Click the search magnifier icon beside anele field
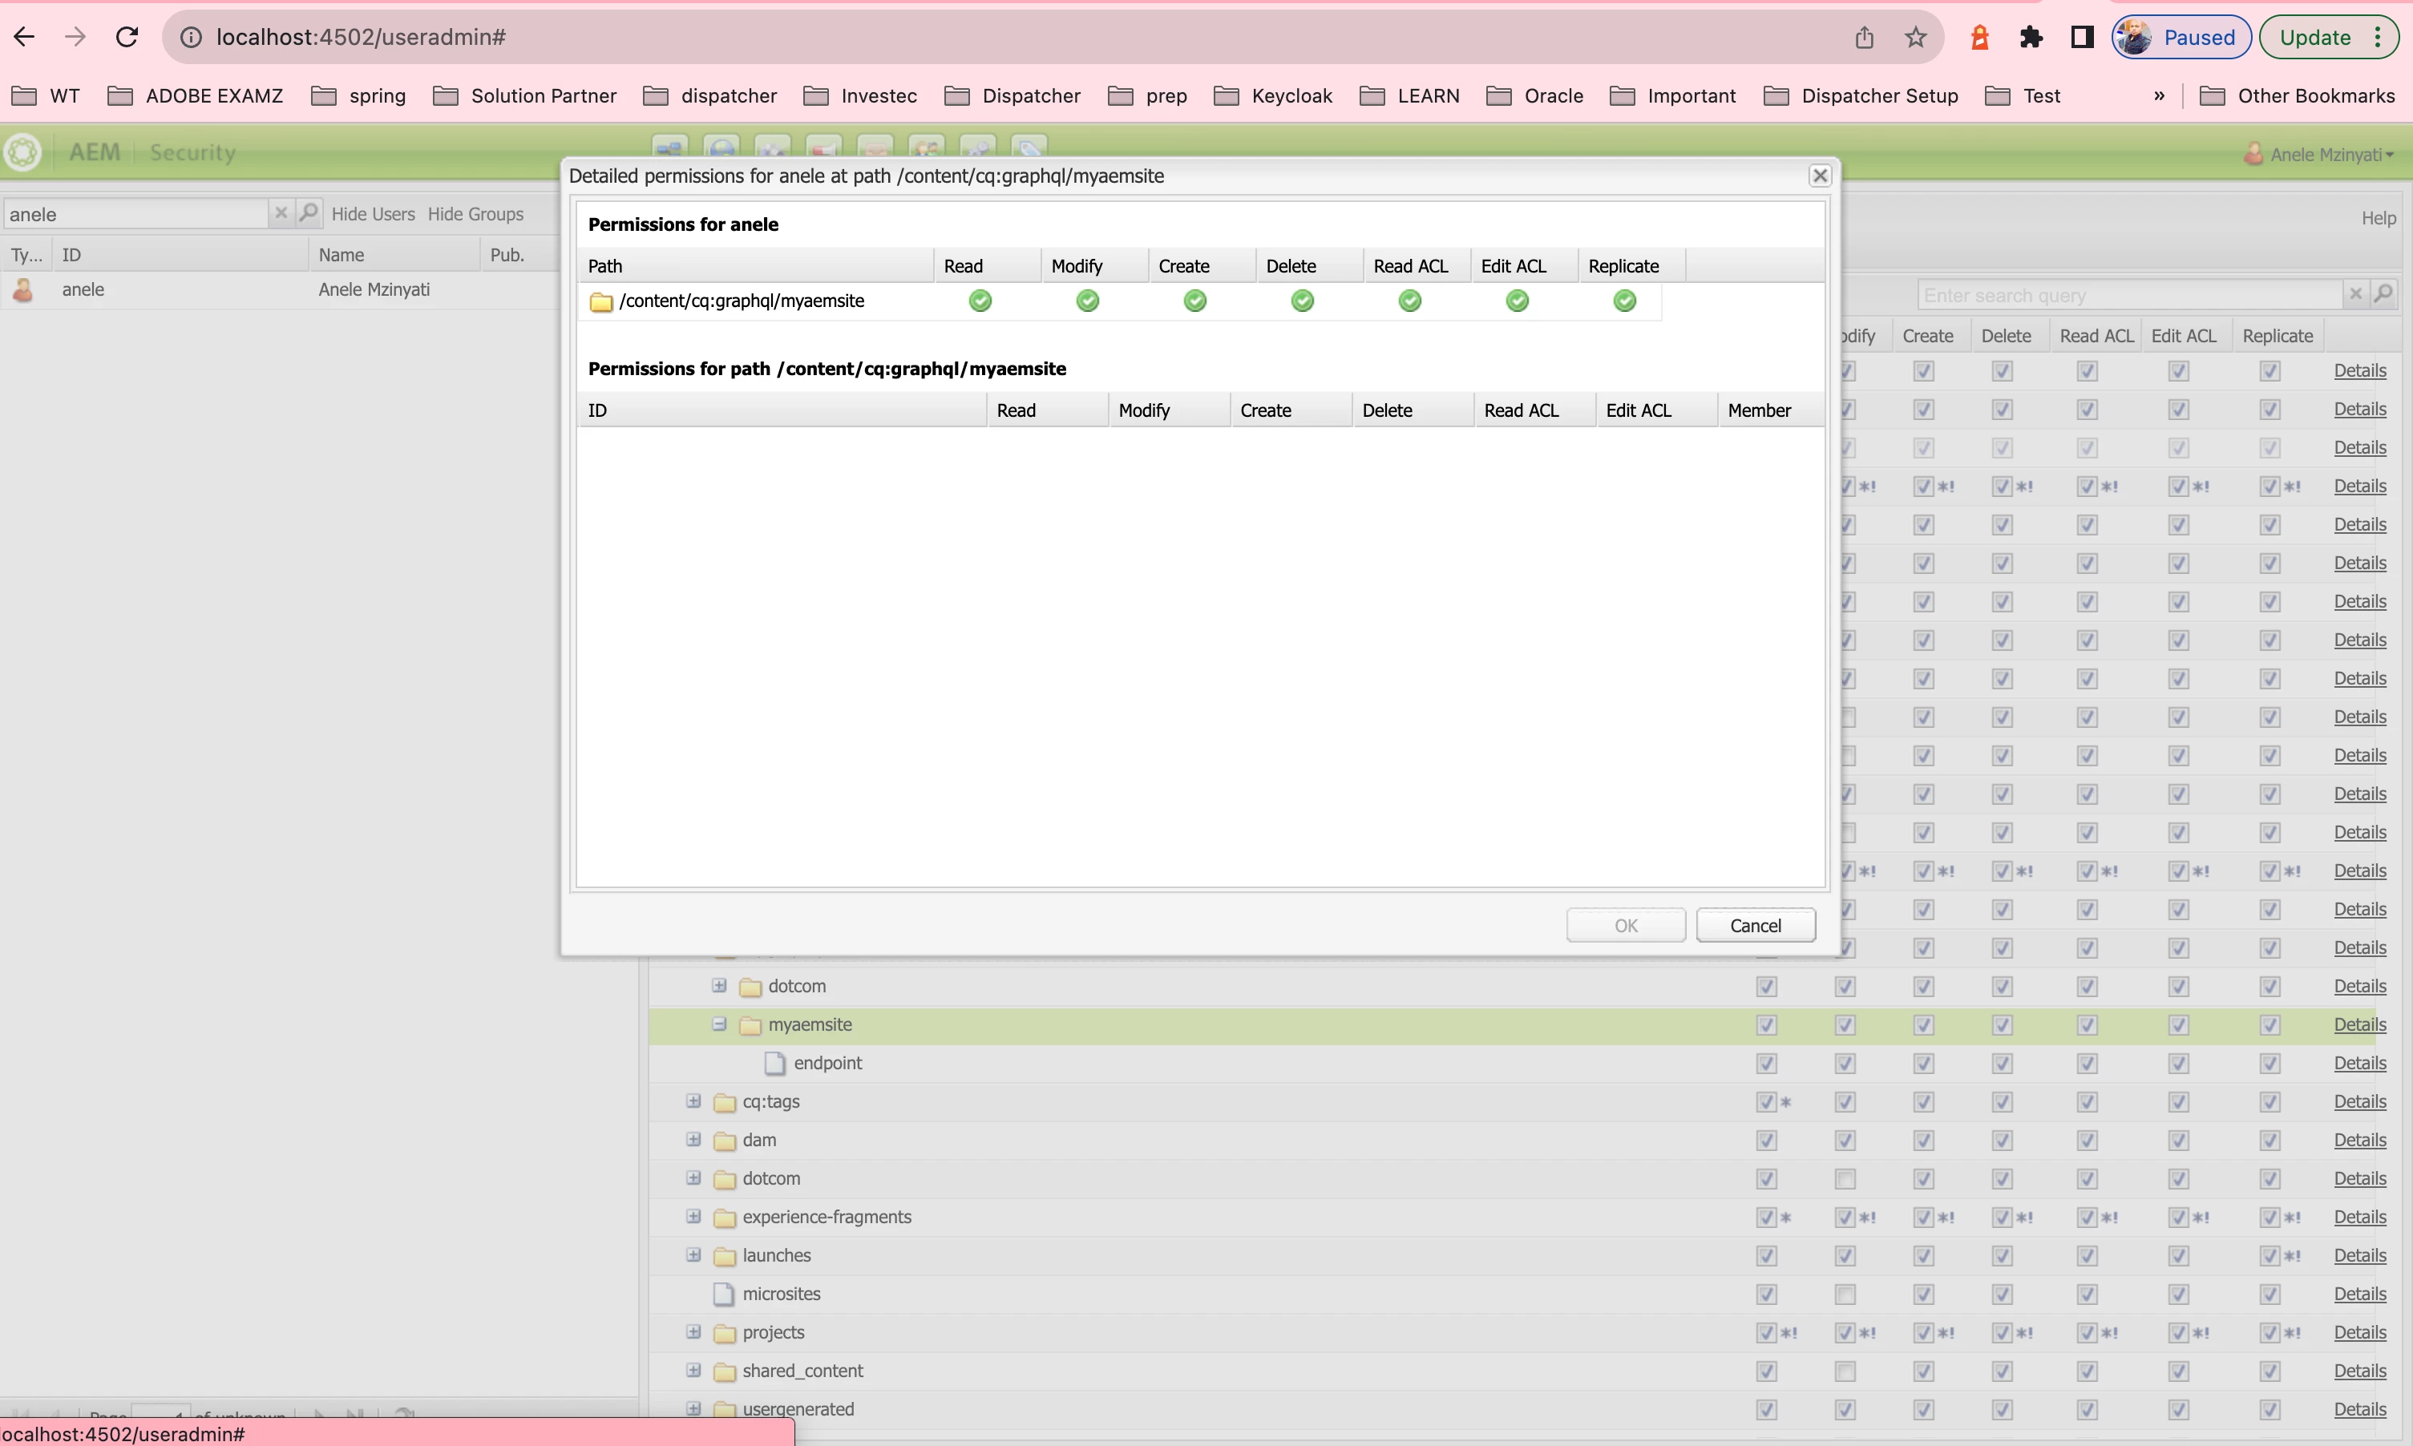 click(309, 212)
